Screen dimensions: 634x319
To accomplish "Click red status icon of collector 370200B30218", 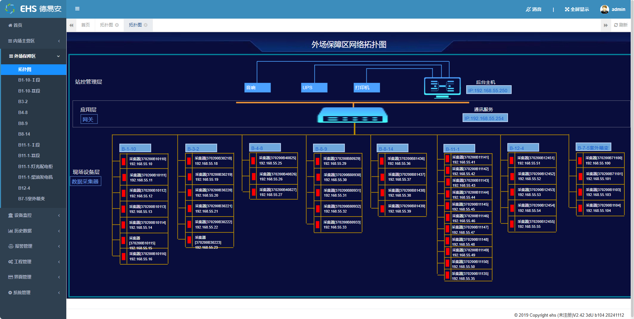I will pos(189,161).
